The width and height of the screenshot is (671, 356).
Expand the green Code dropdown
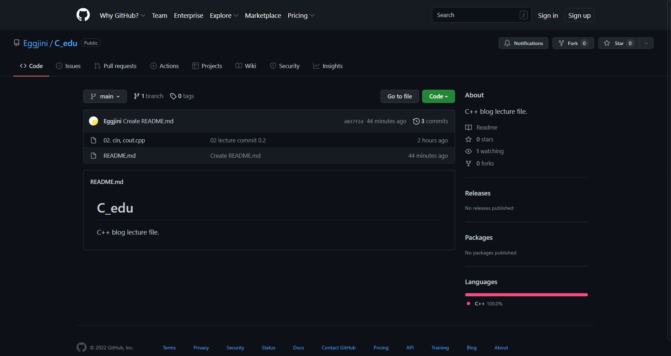click(x=439, y=96)
